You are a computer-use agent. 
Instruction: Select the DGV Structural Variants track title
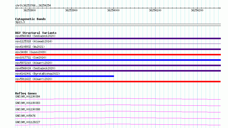coord(36,33)
